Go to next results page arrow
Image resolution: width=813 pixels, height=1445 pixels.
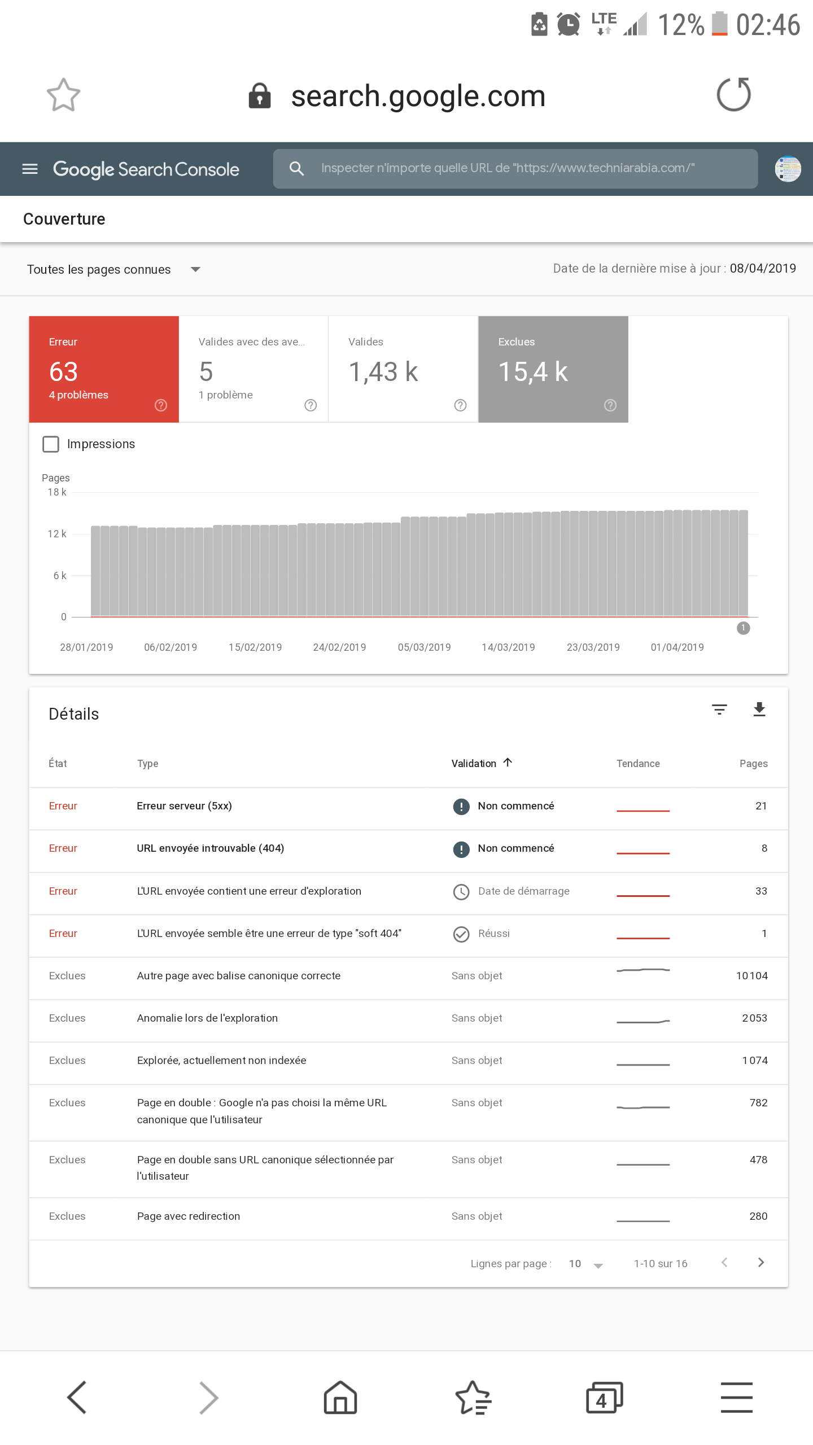761,1263
